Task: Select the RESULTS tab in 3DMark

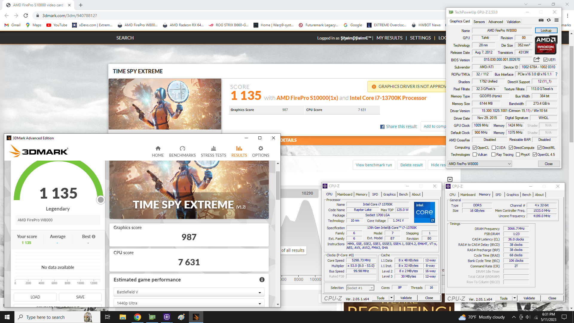Action: click(x=239, y=151)
